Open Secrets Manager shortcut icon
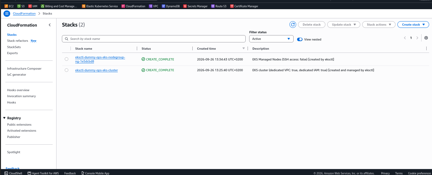The width and height of the screenshot is (432, 175). 185,6
